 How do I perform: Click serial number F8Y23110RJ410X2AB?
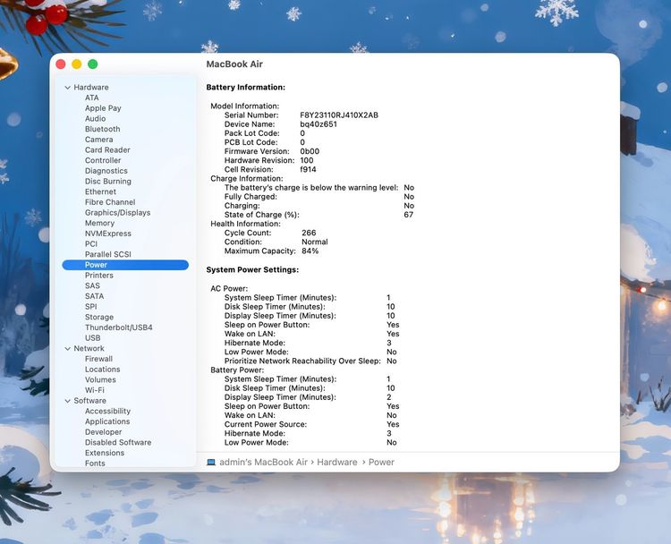[x=339, y=115]
